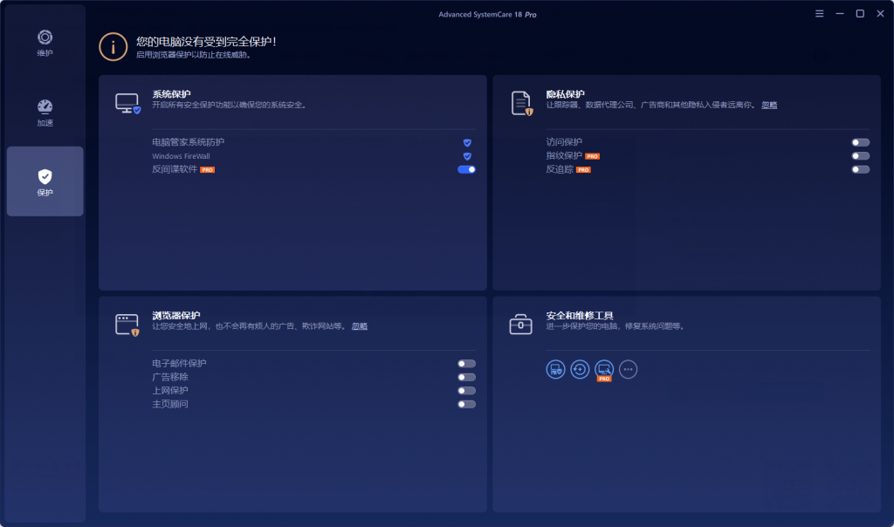Launch the PRO monitor repair tool icon
This screenshot has width=894, height=527.
[x=604, y=369]
